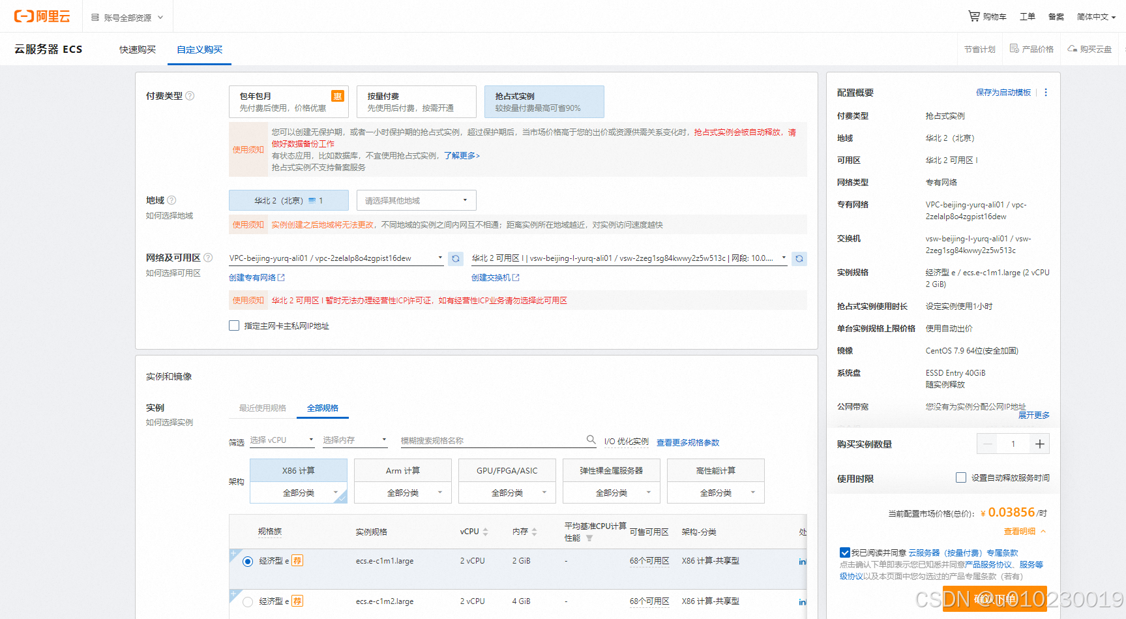Select the ecs.e-c1m1.large radio button
The width and height of the screenshot is (1126, 619).
tap(248, 562)
